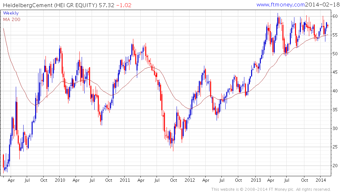Click the 25 price axis label
Image resolution: width=347 pixels, height=194 pixels.
click(x=335, y=147)
